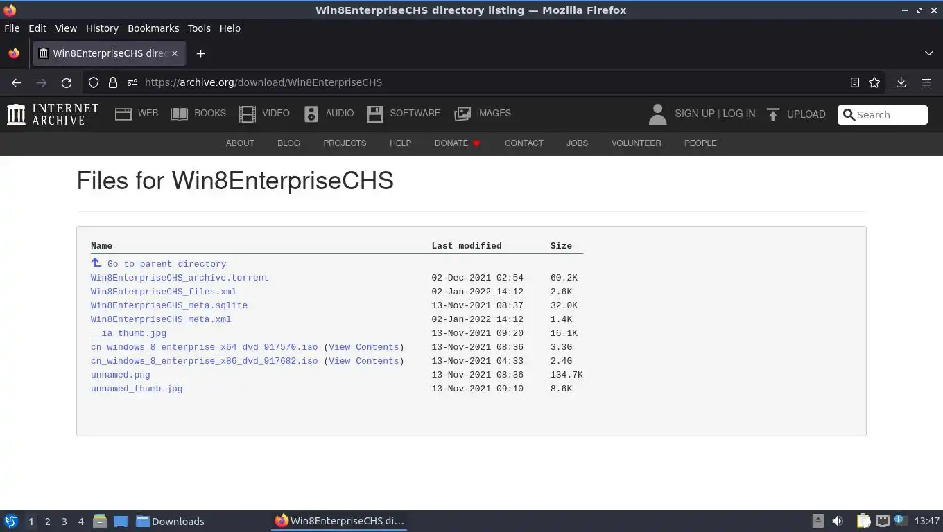
Task: Open the Firefox hamburger application menu
Action: (926, 82)
